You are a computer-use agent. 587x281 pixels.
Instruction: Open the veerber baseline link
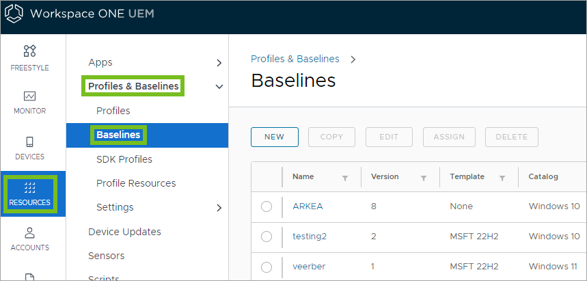[309, 267]
